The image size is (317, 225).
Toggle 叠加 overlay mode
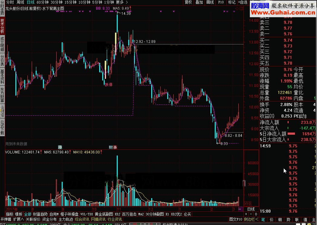coord(199,2)
